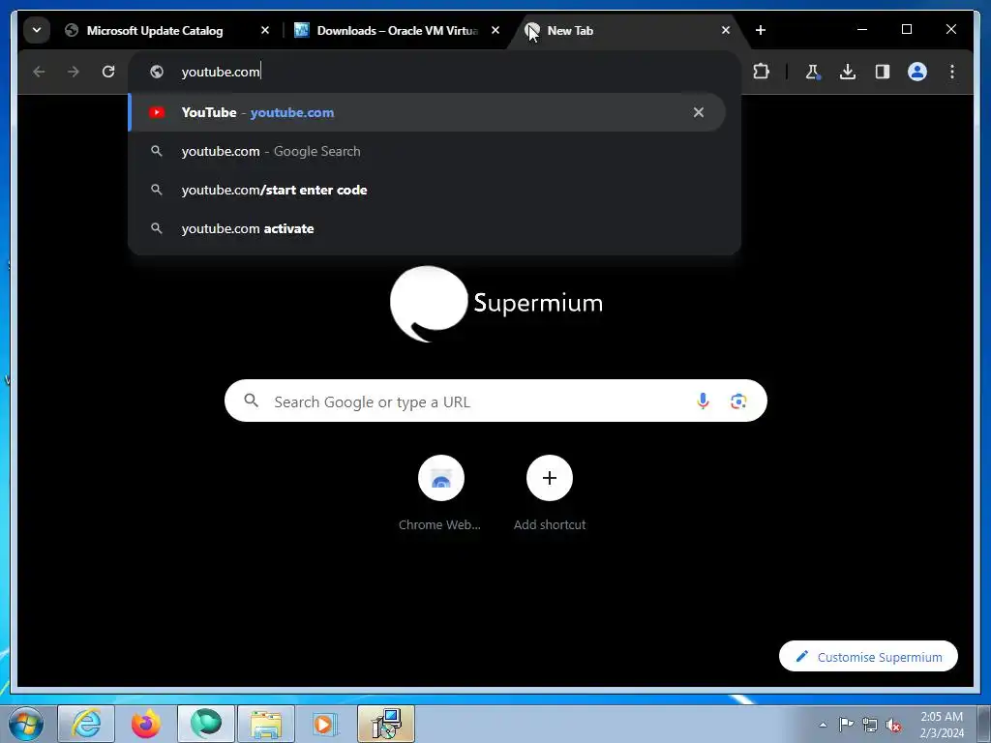Switch to the Downloads Oracle VM VirtualBox tab
The height and width of the screenshot is (743, 991).
click(398, 30)
